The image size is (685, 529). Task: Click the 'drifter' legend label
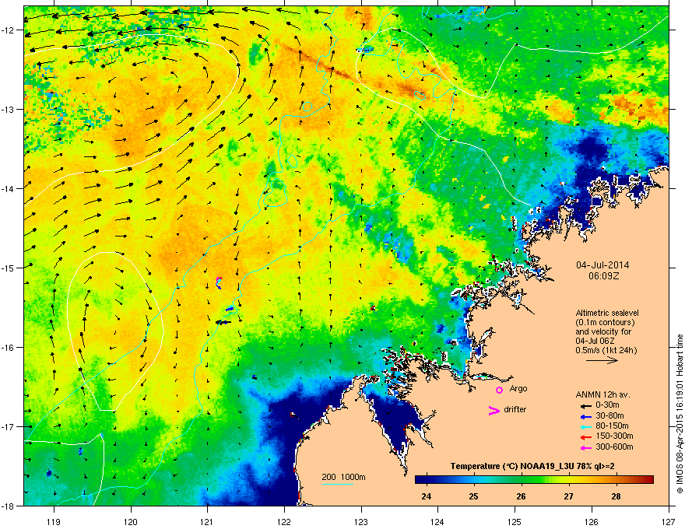(515, 409)
